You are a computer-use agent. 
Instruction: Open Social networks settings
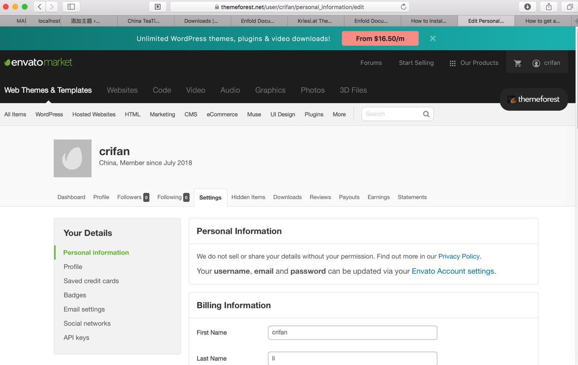(x=87, y=323)
